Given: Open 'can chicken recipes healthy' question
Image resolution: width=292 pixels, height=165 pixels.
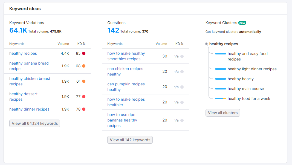Looking at the screenshot, I should [125, 71].
